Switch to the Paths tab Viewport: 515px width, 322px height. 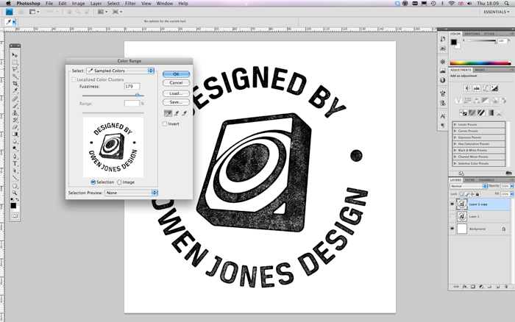click(x=469, y=180)
